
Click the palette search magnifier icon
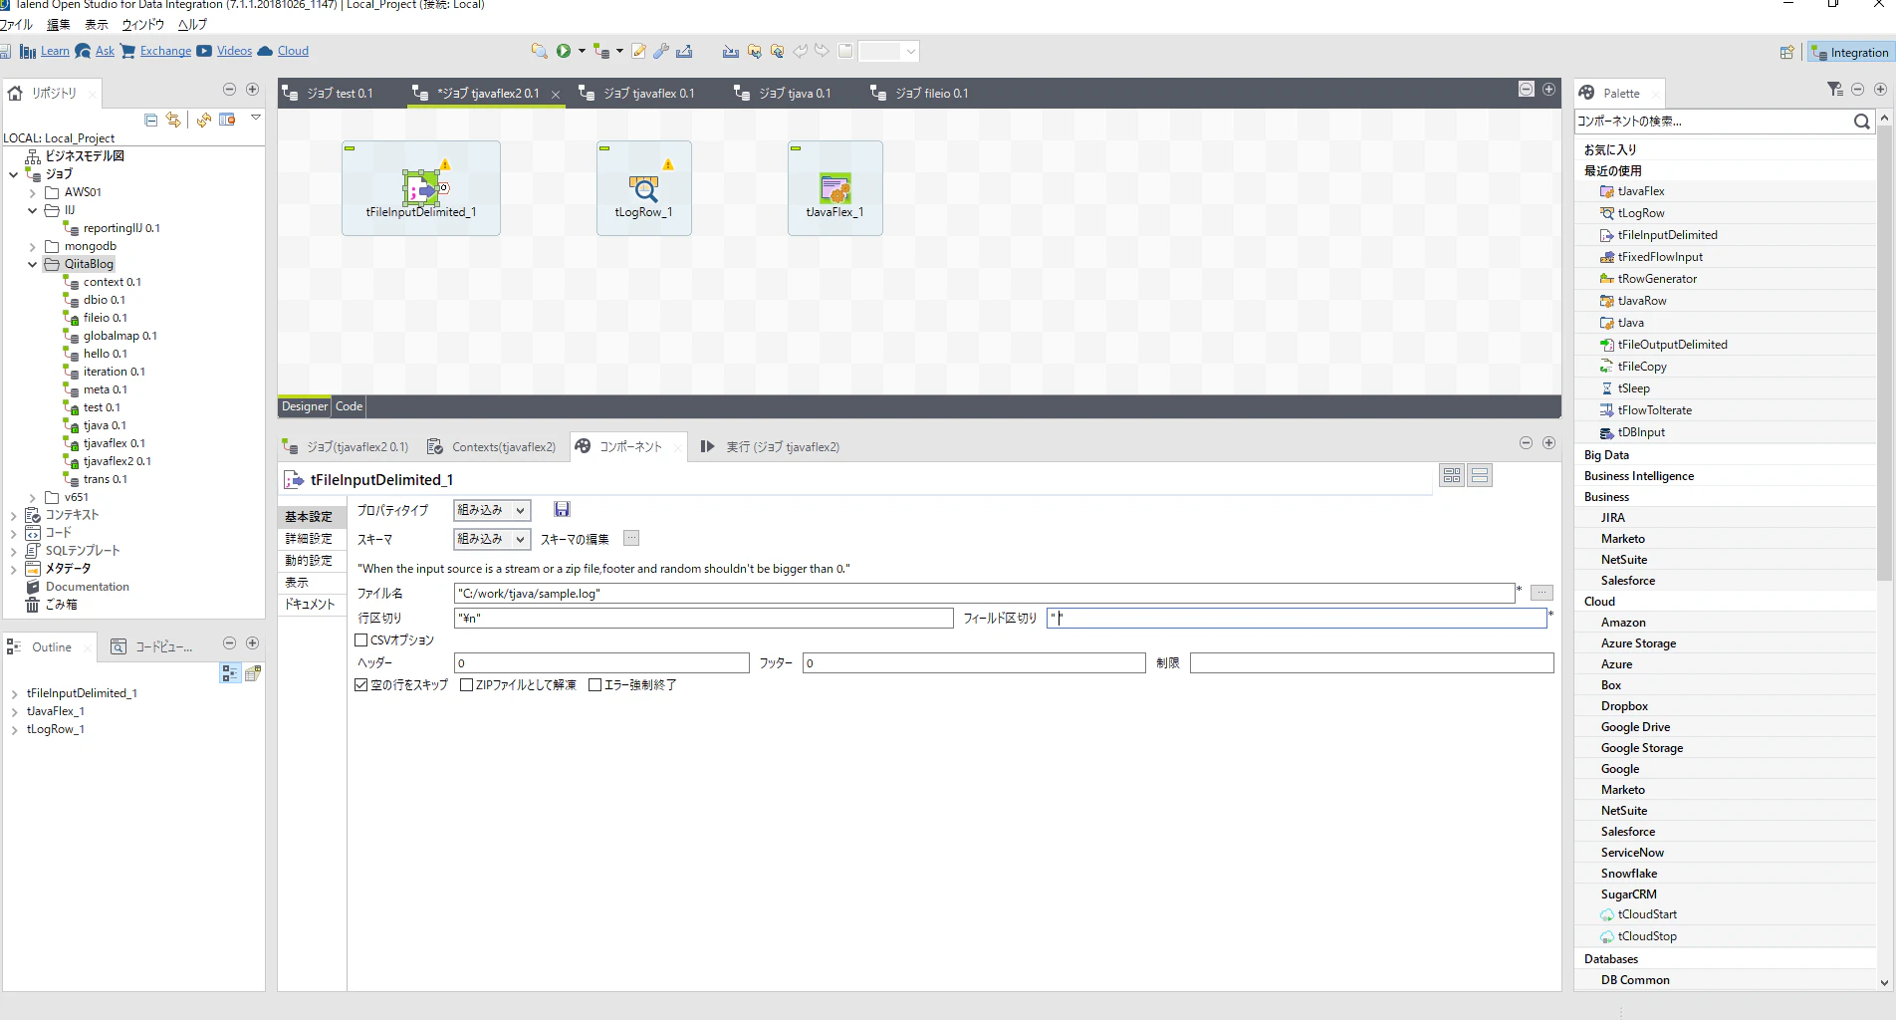point(1861,122)
